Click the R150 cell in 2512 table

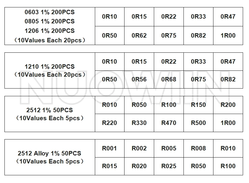tap(199, 105)
